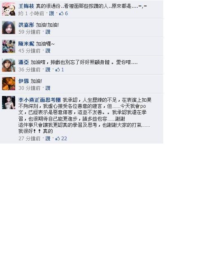Open 李小燕正面思考團 page link
The height and width of the screenshot is (267, 208).
39,100
